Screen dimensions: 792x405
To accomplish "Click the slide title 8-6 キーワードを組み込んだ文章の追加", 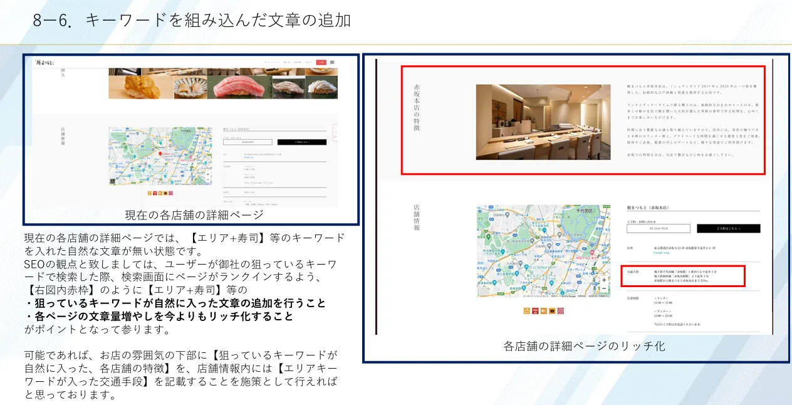I will pos(192,20).
